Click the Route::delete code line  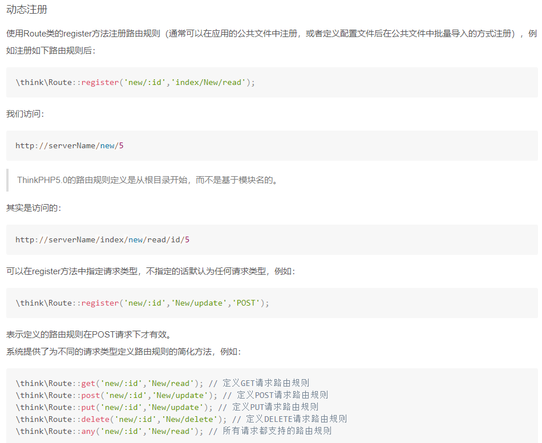(123, 419)
